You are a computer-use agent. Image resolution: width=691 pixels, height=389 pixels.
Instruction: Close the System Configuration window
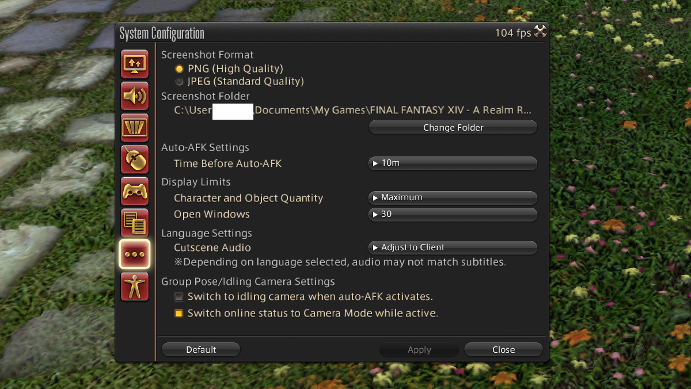[503, 349]
